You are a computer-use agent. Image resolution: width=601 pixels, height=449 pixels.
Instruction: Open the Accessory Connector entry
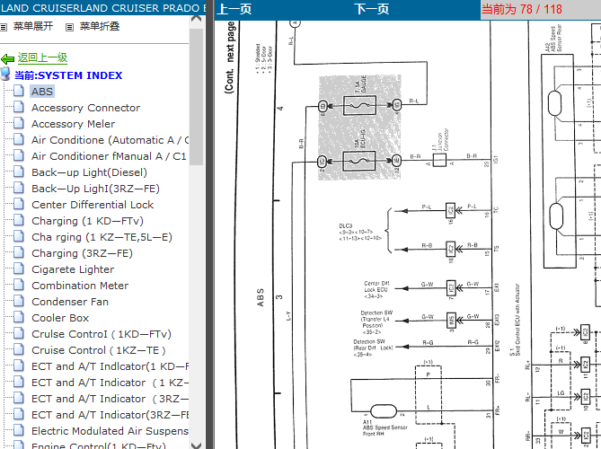[x=86, y=108]
